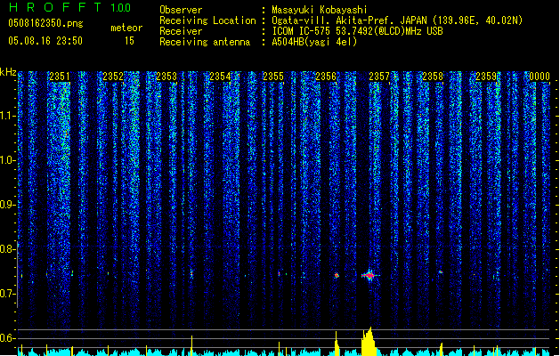Click the 0.6 kHz axis label
Image resolution: width=560 pixels, height=356 pixels.
click(7, 338)
